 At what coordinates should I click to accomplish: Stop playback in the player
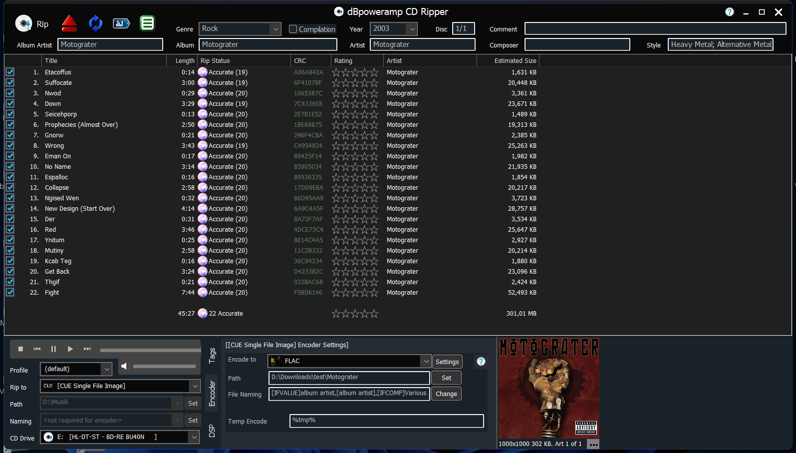[20, 349]
